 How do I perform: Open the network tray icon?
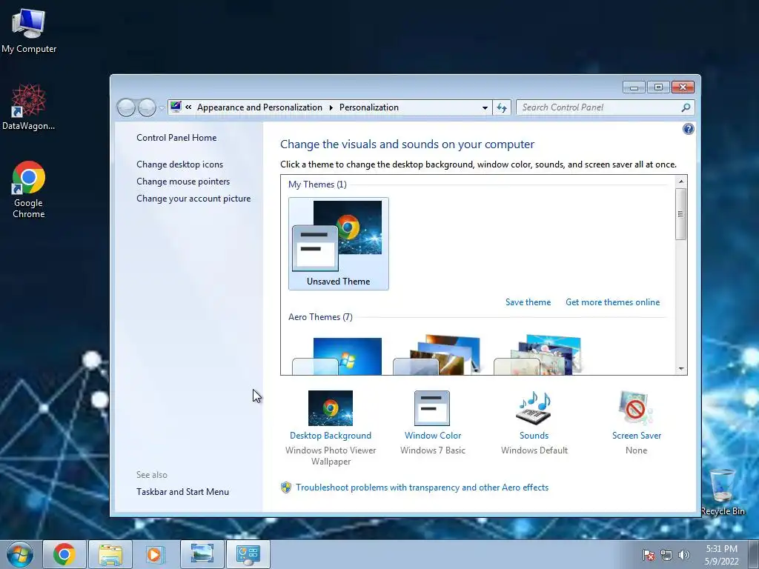(666, 555)
